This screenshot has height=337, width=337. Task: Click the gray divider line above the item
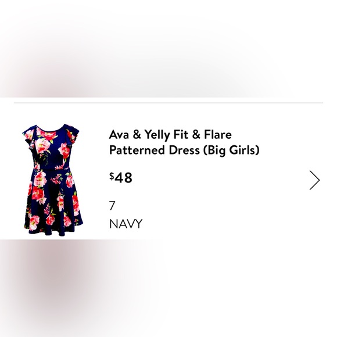168,103
